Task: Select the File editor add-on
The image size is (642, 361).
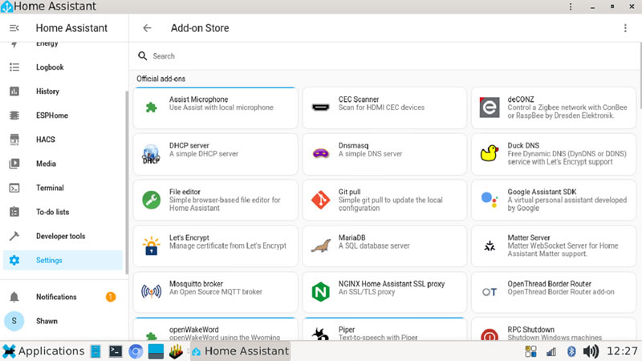Action: pos(215,200)
